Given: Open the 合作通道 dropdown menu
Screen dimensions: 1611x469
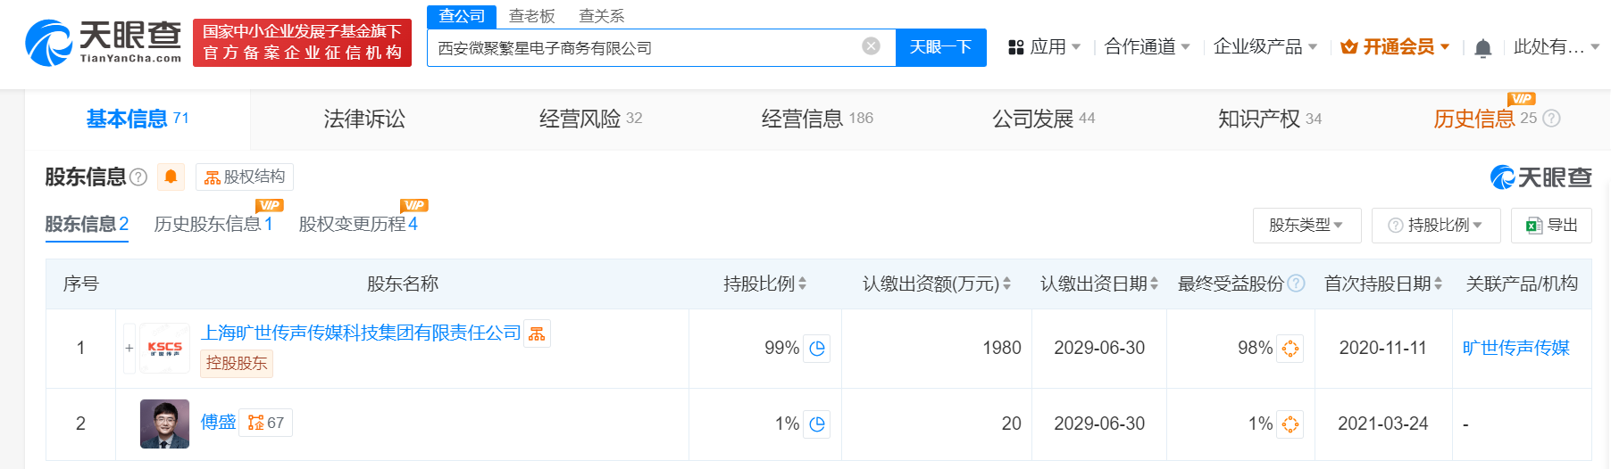Looking at the screenshot, I should click(x=1147, y=46).
